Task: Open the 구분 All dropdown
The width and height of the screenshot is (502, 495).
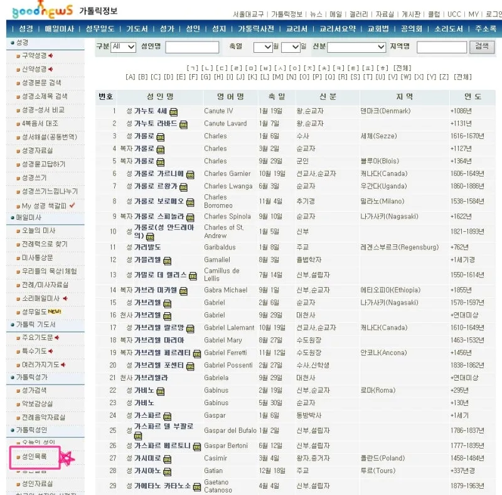Action: (123, 46)
